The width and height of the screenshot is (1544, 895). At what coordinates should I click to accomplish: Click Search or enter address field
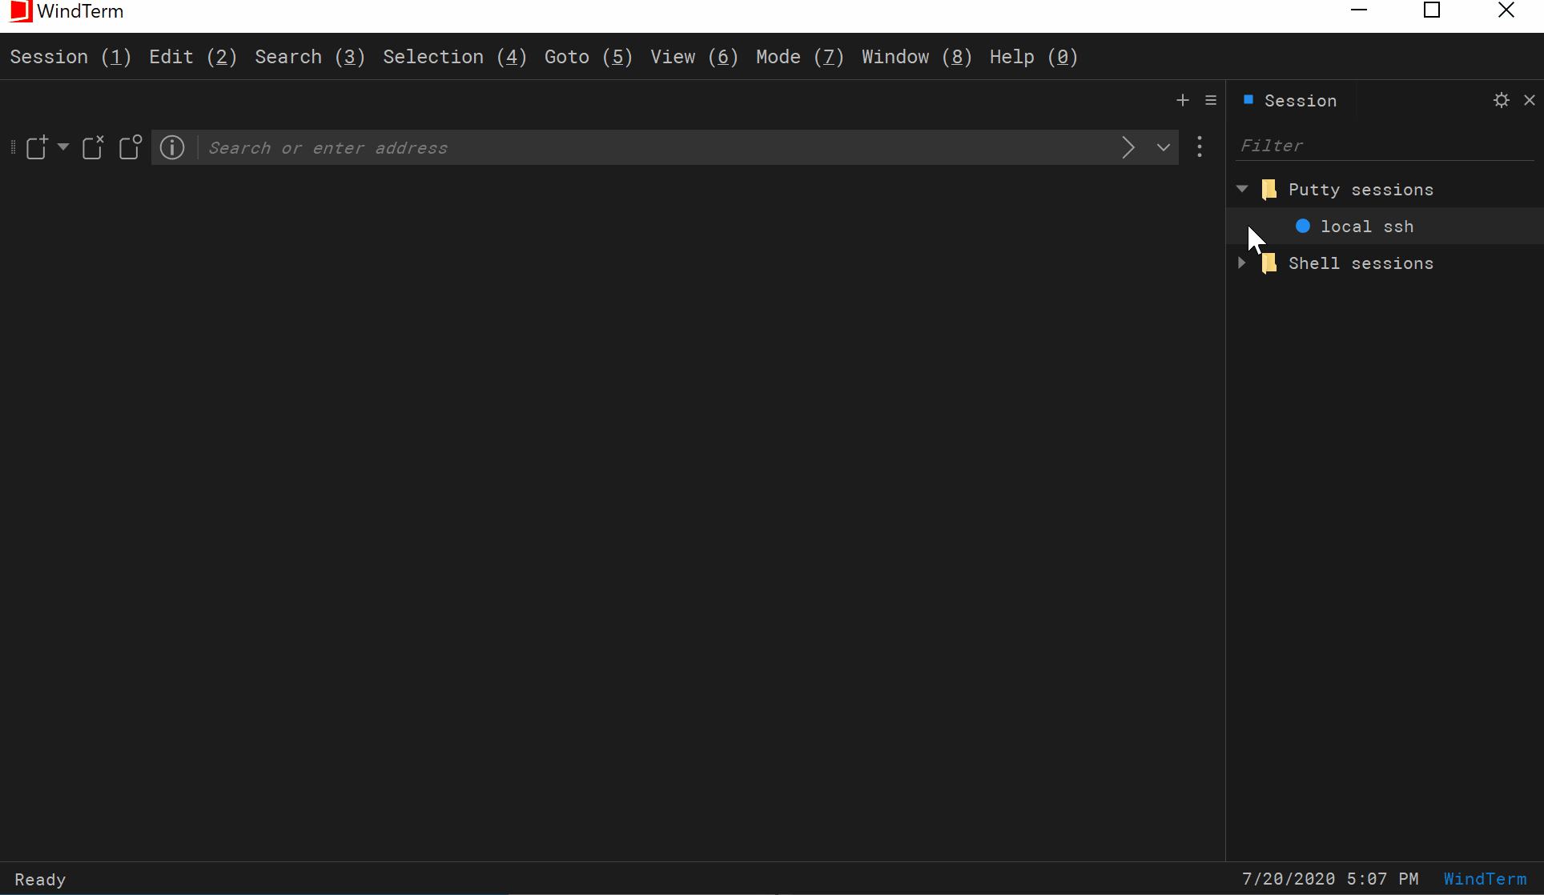pos(658,147)
